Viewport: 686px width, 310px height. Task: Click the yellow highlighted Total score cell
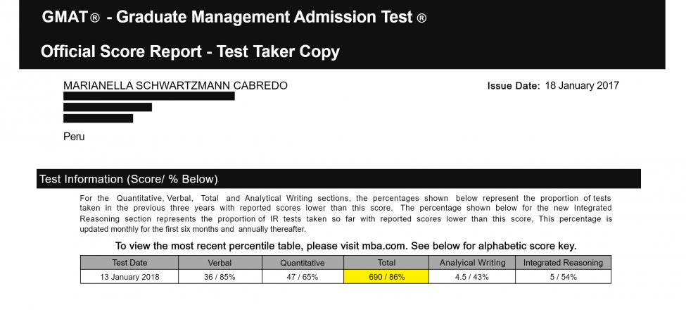coord(386,277)
